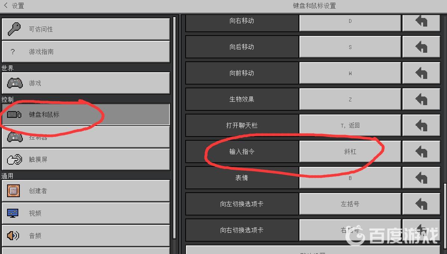447x254 pixels.
Task: Reset the 输入指令 binding arrow
Action: [421, 152]
